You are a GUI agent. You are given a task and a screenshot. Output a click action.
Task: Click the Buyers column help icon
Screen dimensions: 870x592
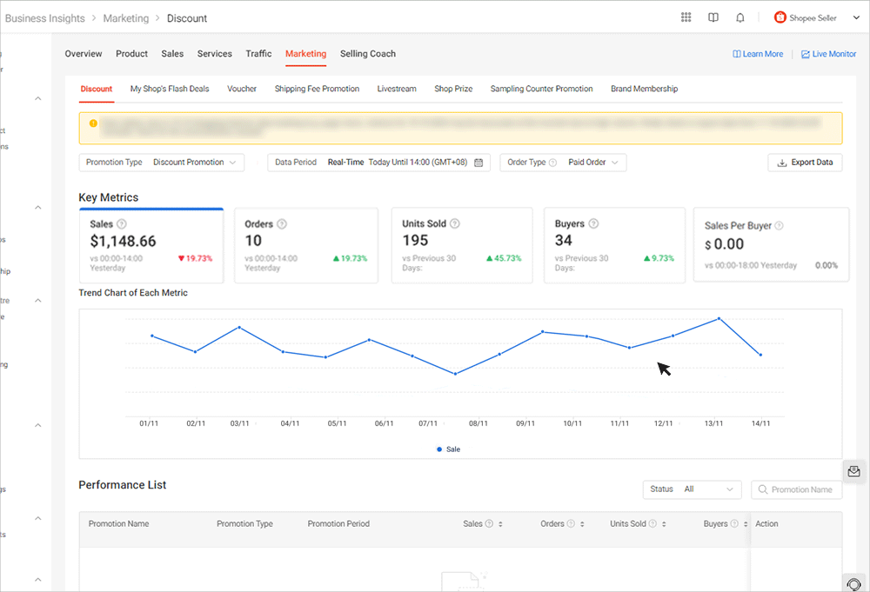tap(734, 523)
